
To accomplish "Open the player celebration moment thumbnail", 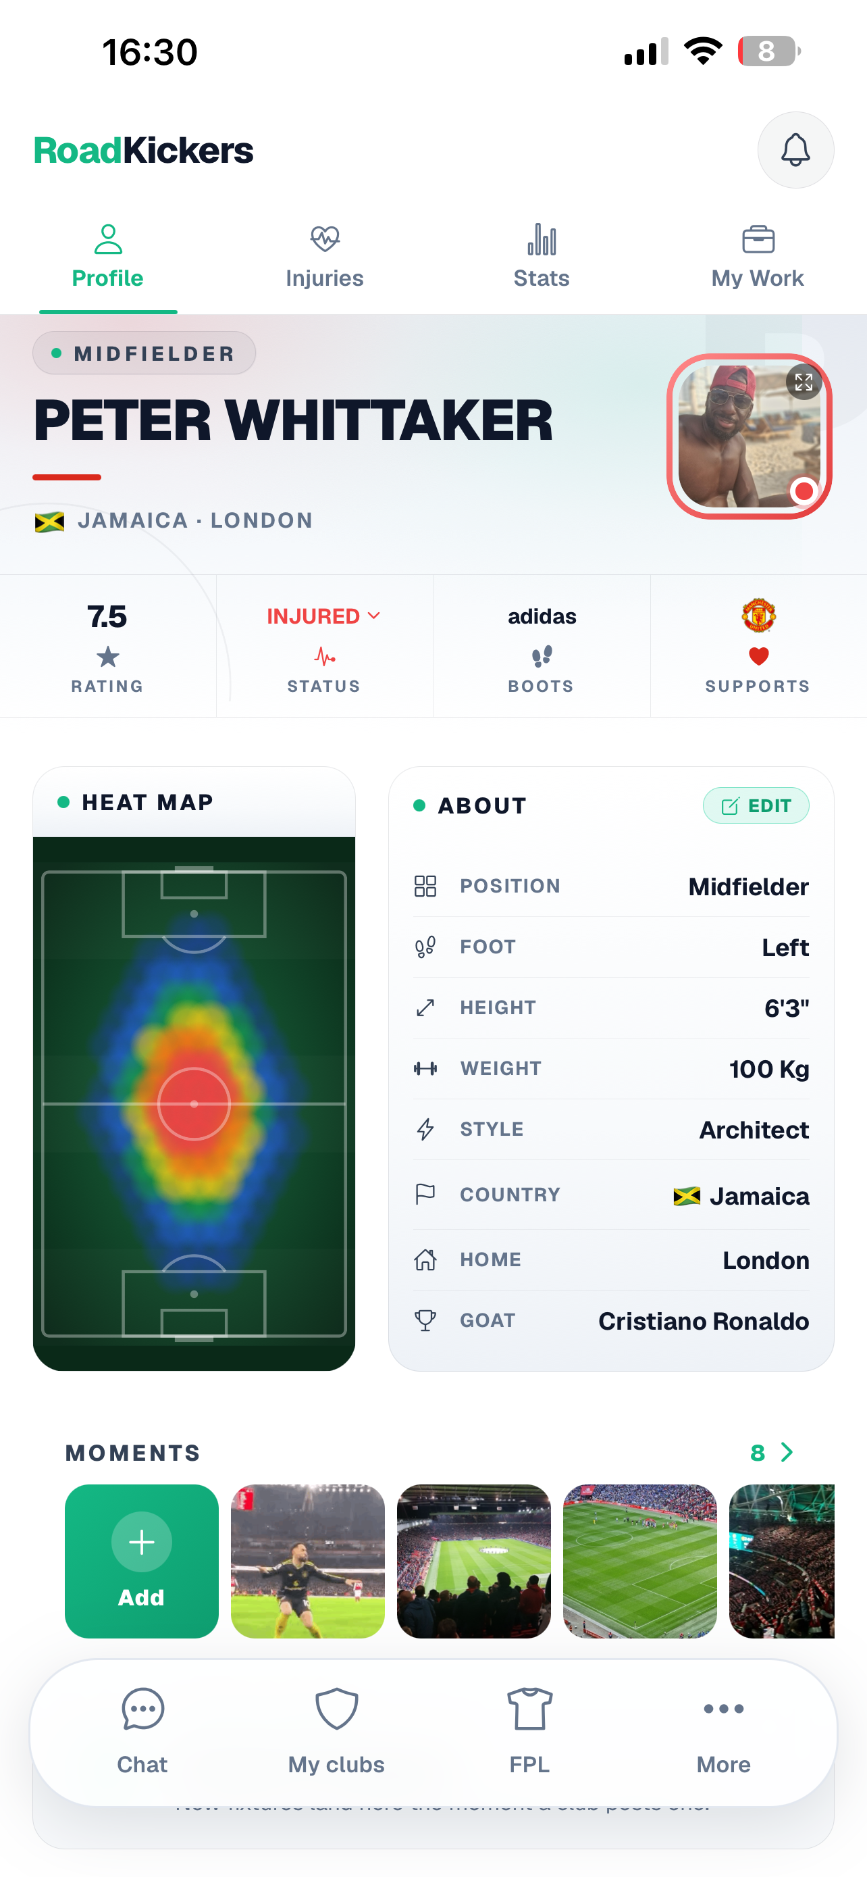I will pyautogui.click(x=308, y=1561).
